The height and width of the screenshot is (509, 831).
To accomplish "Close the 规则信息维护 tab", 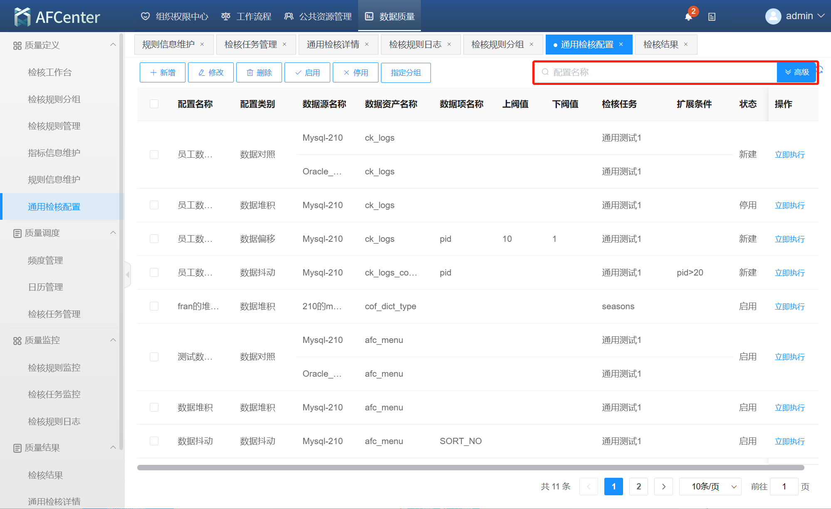I will pos(202,45).
